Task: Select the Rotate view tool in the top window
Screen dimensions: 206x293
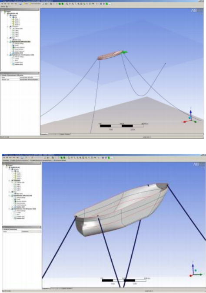Action: (x=67, y=4)
